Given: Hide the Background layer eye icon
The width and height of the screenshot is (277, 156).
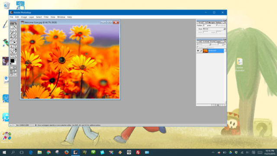Looking at the screenshot, I should (x=198, y=51).
